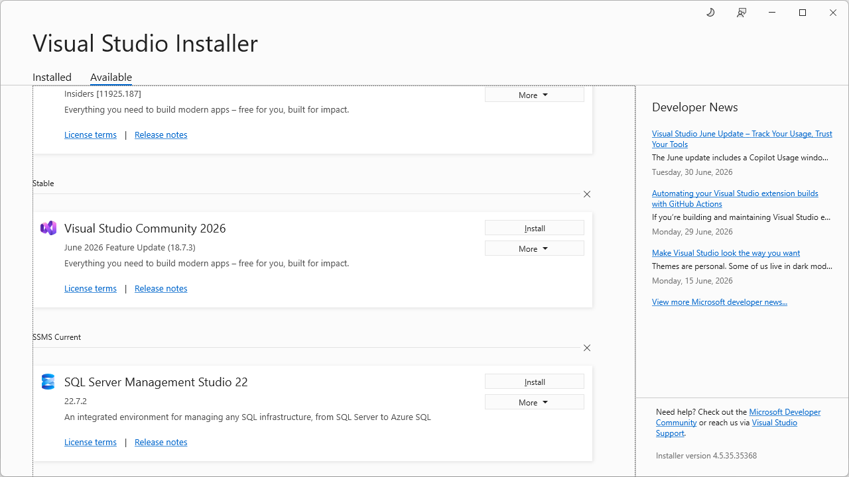This screenshot has height=477, width=849.
Task: Read Visual Studio June Update news article
Action: click(x=742, y=138)
